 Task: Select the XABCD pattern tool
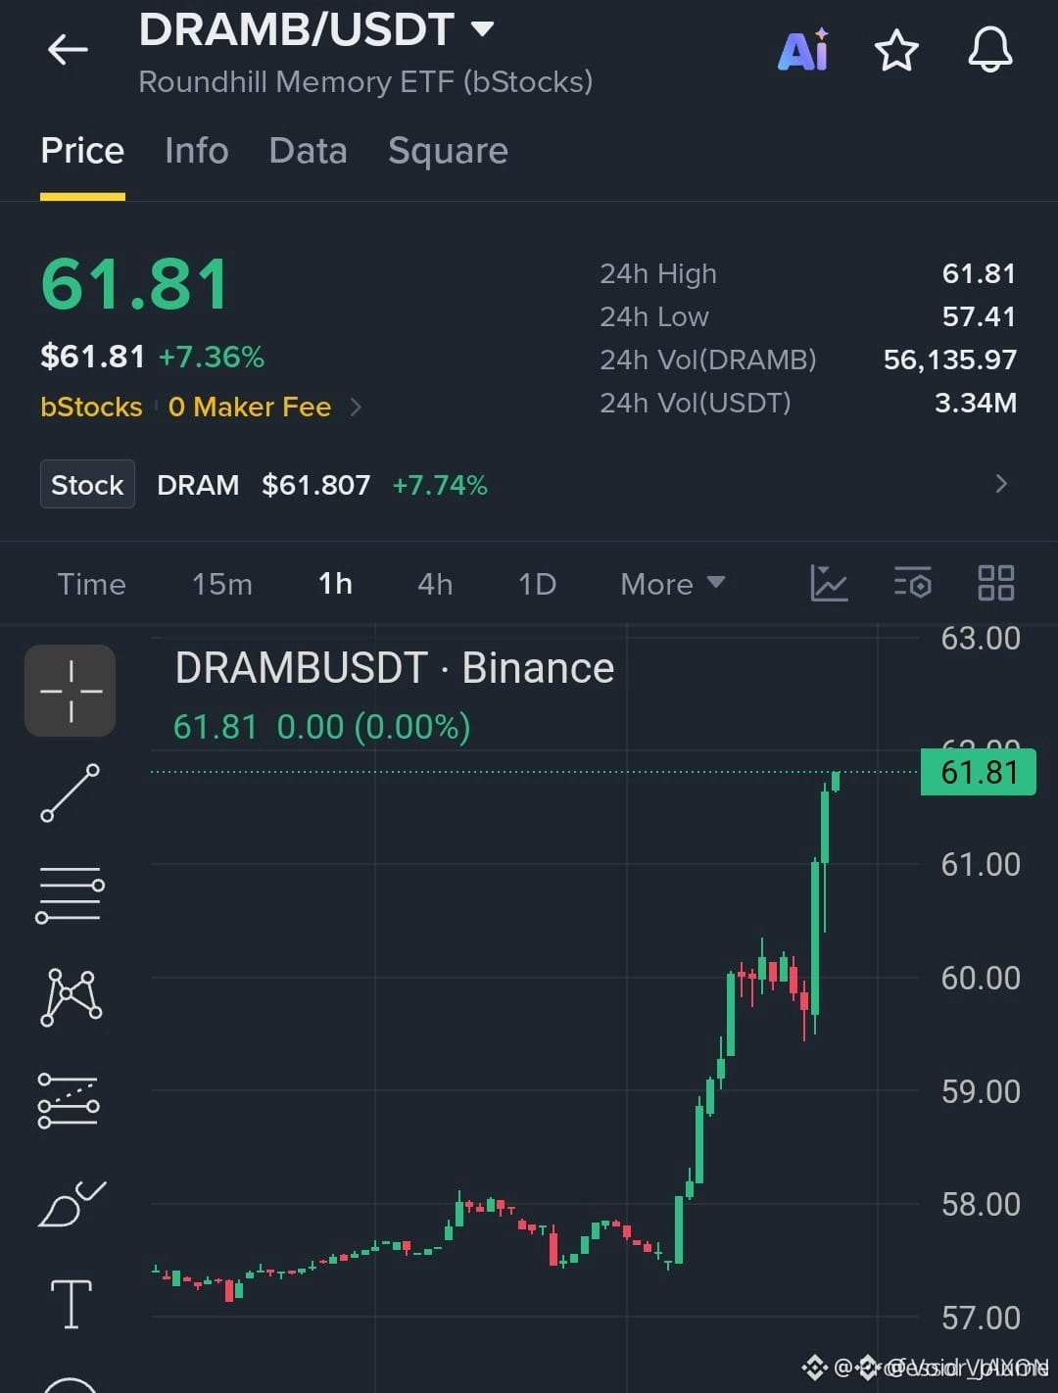71,997
